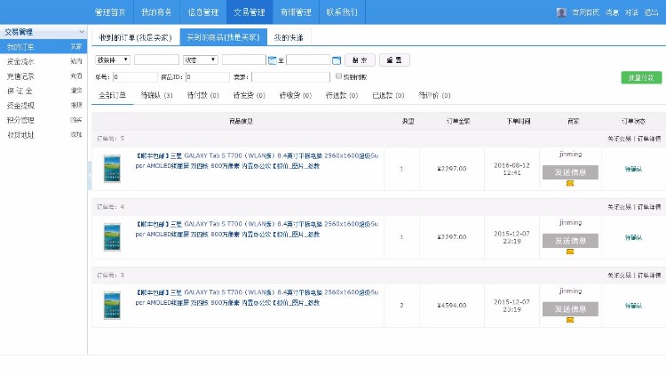Click the 重置 reset button
666x375 pixels.
coord(394,60)
